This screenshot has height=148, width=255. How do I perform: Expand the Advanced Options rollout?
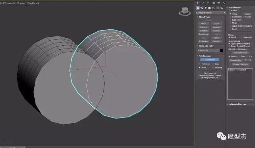pos(237,104)
